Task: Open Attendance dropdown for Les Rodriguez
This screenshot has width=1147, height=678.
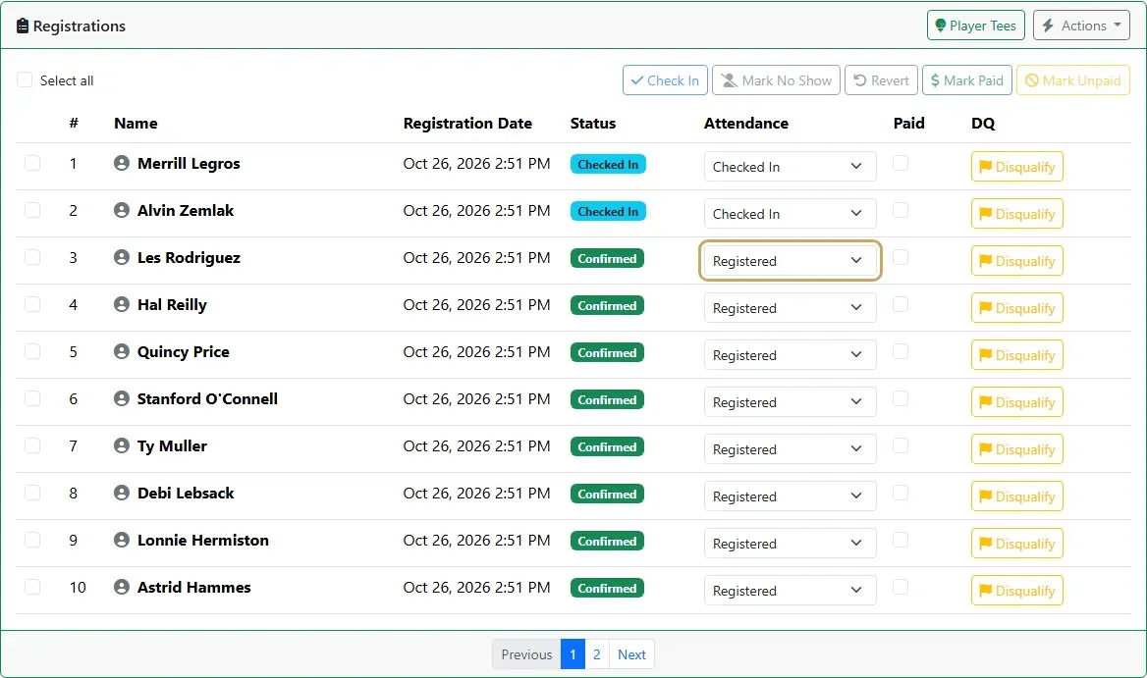Action: coord(790,261)
